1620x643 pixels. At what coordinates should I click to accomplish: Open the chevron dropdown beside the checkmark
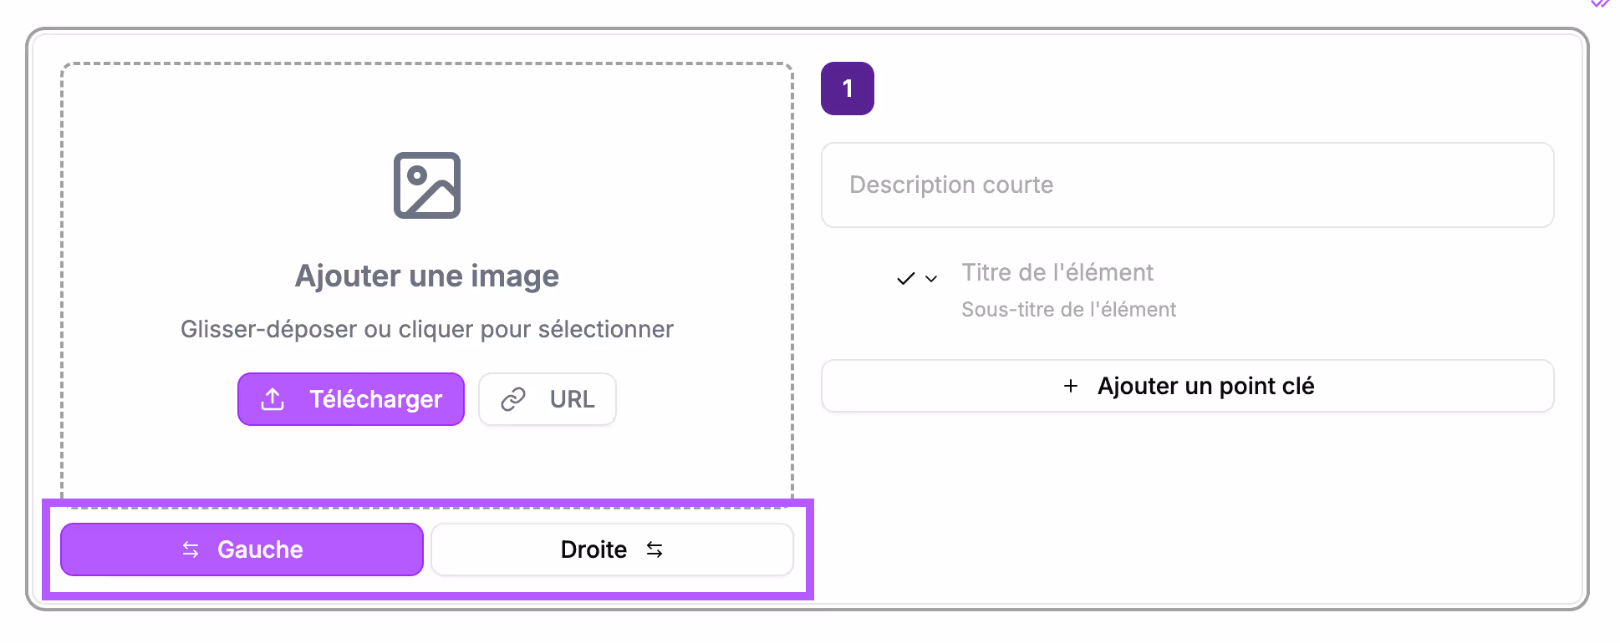[930, 280]
